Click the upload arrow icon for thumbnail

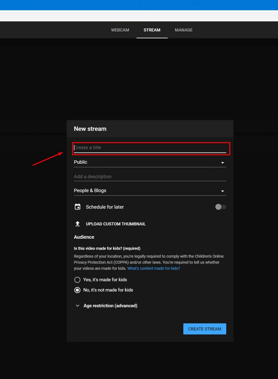click(x=78, y=224)
